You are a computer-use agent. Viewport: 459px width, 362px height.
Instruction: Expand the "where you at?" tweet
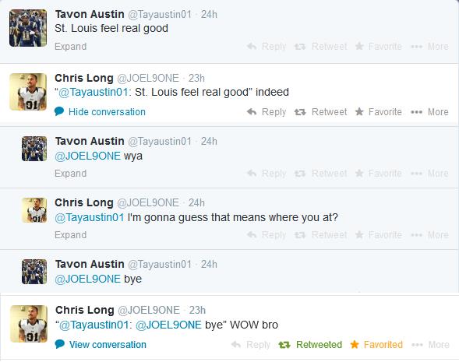(x=71, y=235)
